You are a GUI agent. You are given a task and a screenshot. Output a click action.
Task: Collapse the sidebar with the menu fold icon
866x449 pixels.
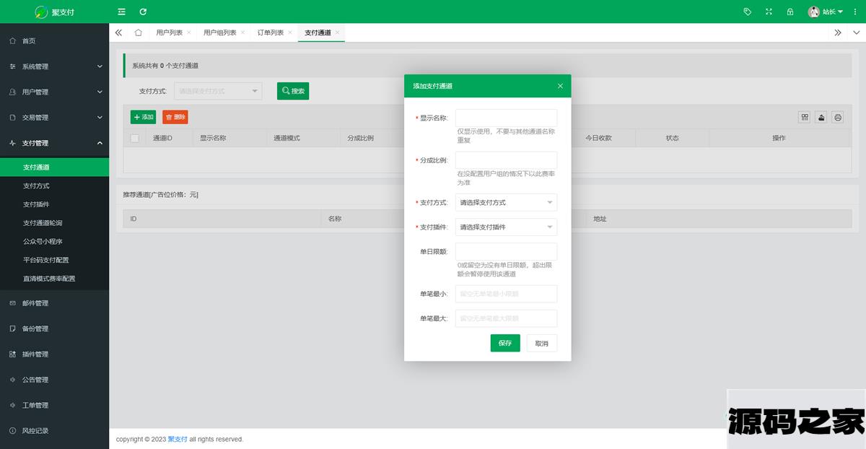coord(121,12)
